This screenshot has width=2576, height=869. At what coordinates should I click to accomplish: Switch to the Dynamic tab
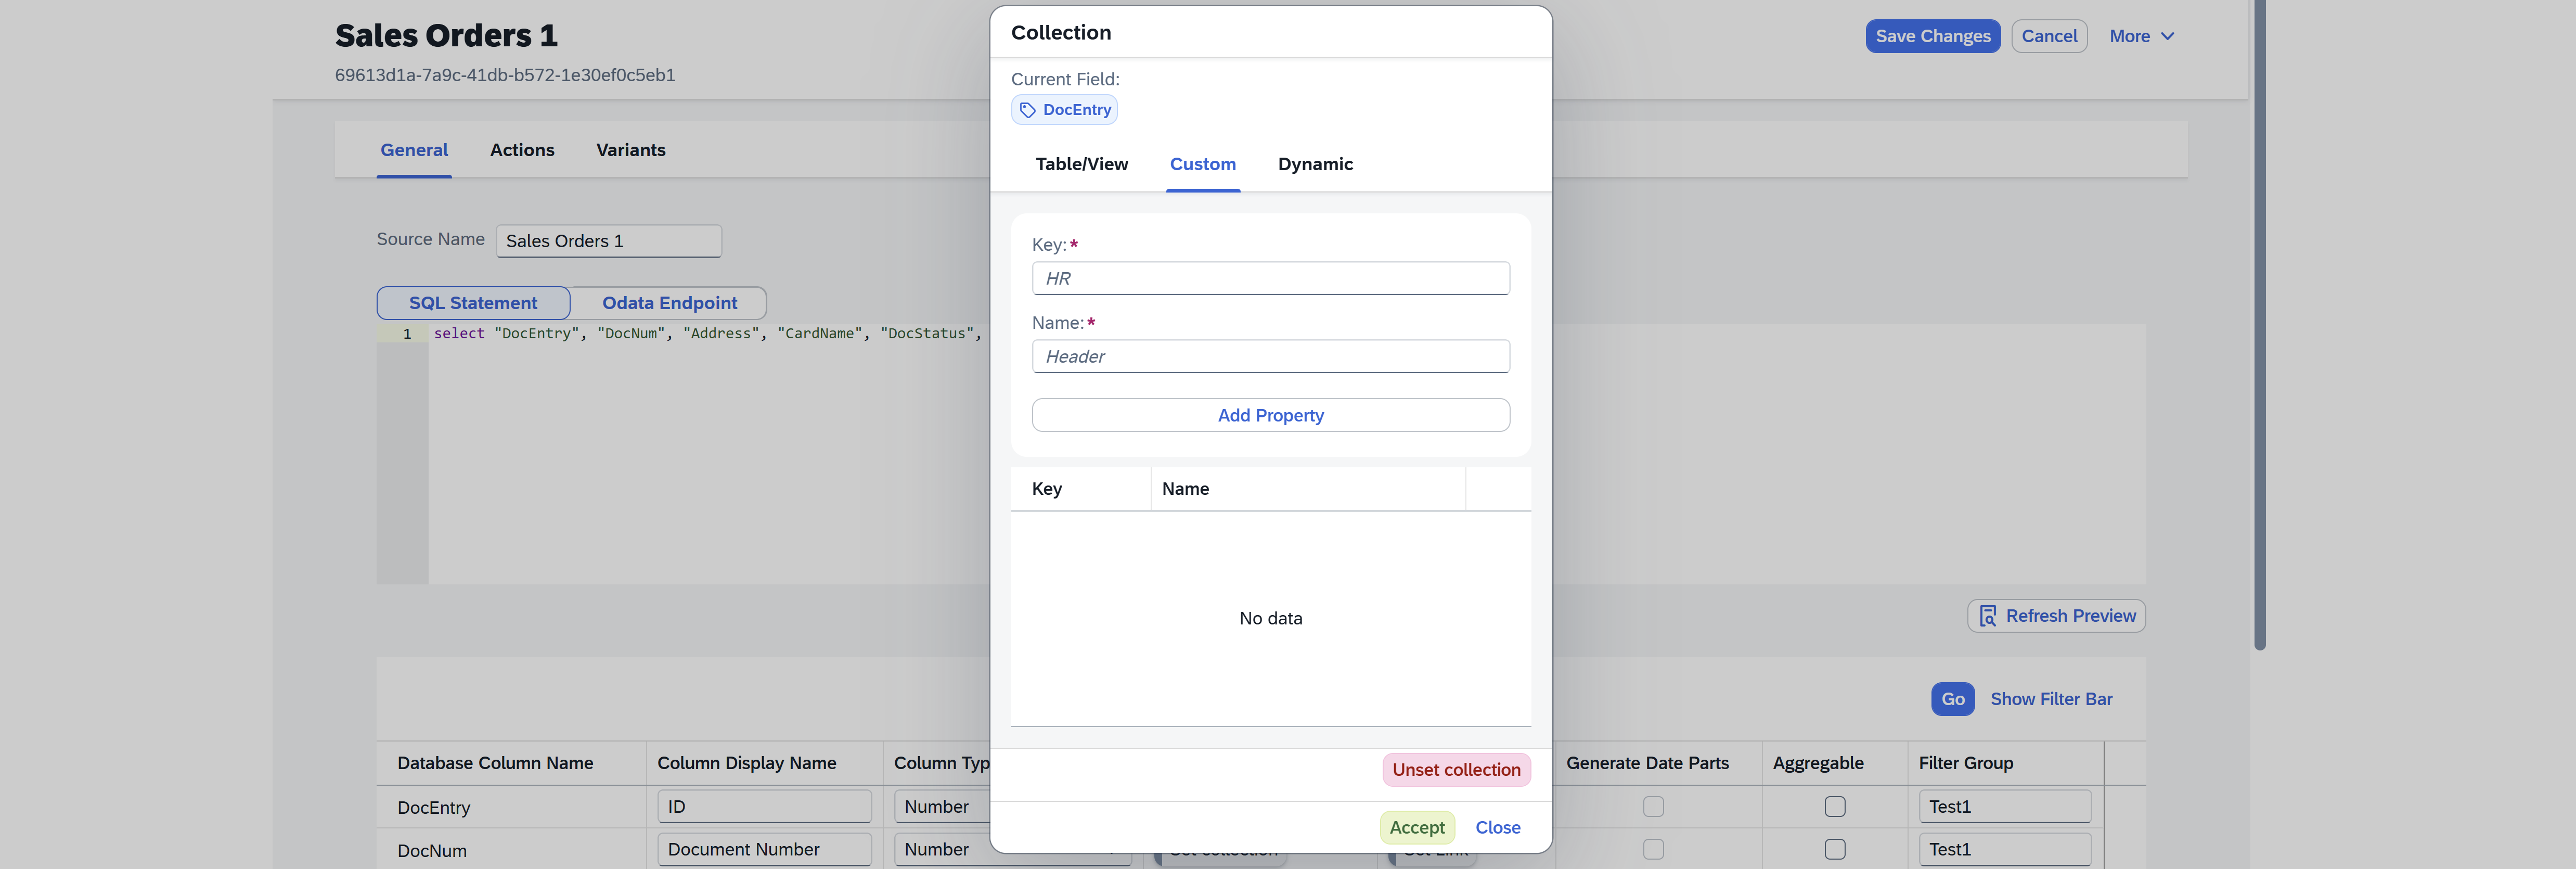click(1314, 164)
